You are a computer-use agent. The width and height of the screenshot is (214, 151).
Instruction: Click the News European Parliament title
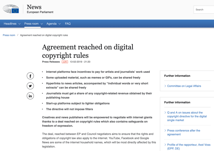click(40, 9)
